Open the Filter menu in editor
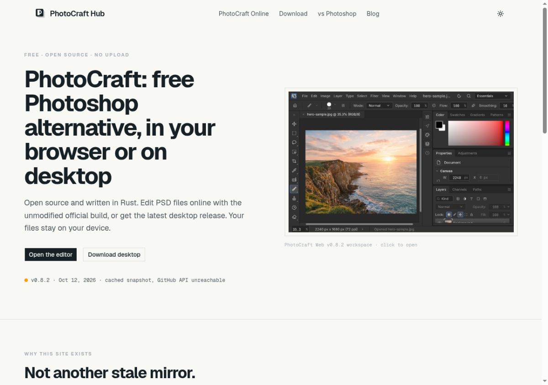The width and height of the screenshot is (548, 385). pos(374,96)
